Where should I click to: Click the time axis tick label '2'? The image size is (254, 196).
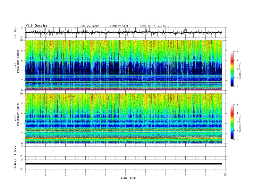(x=65, y=175)
